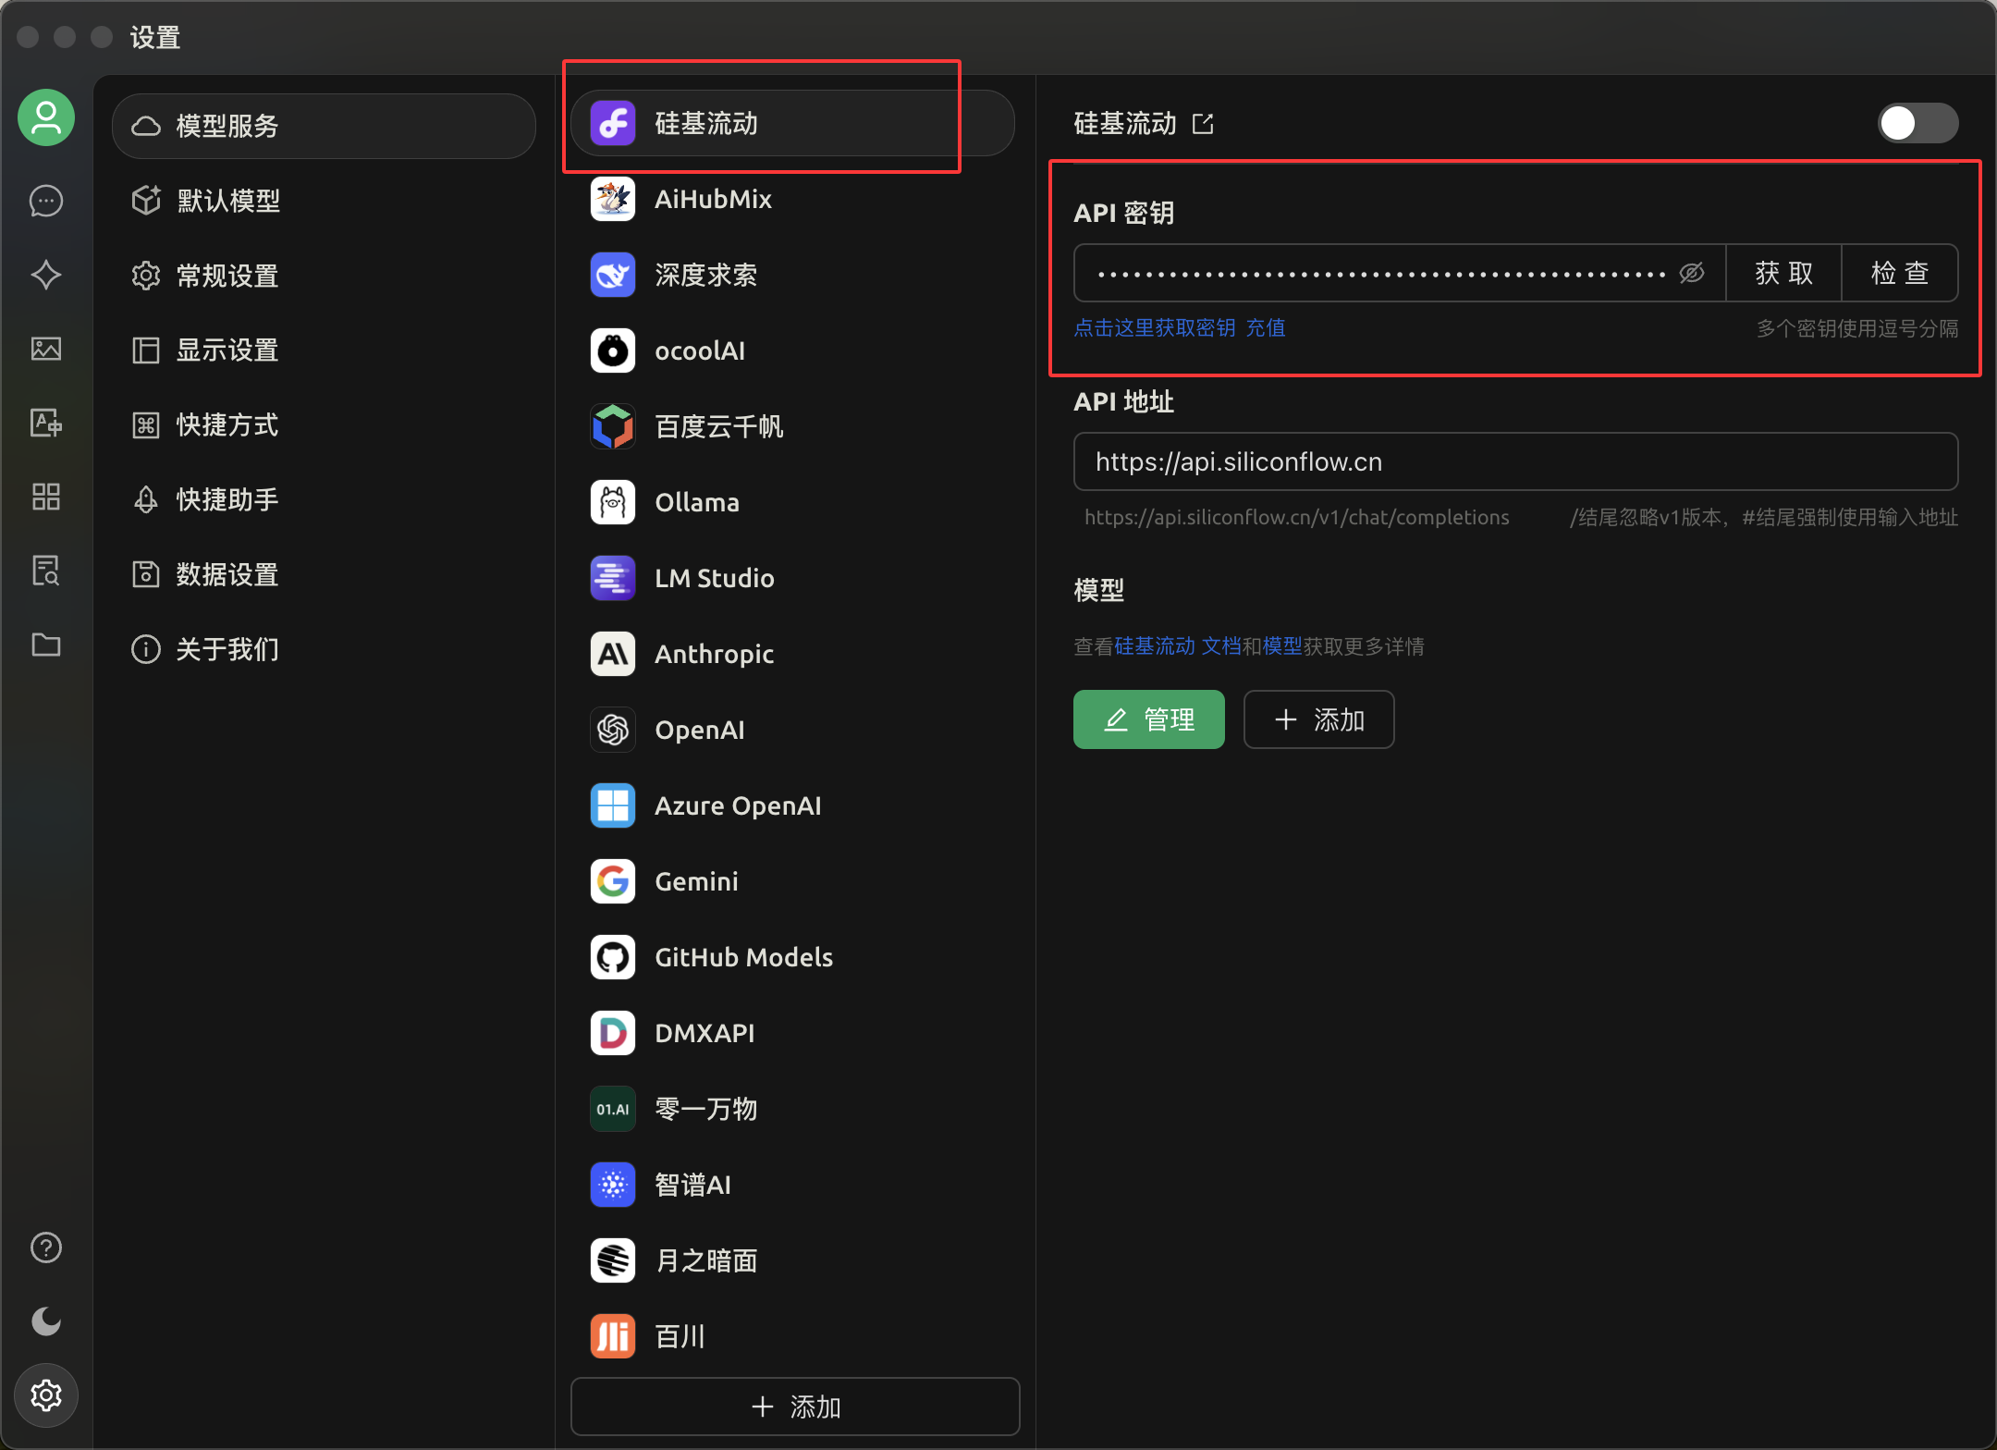The height and width of the screenshot is (1450, 1997).
Task: Open 硅基流动 website via external link icon
Action: [x=1203, y=123]
